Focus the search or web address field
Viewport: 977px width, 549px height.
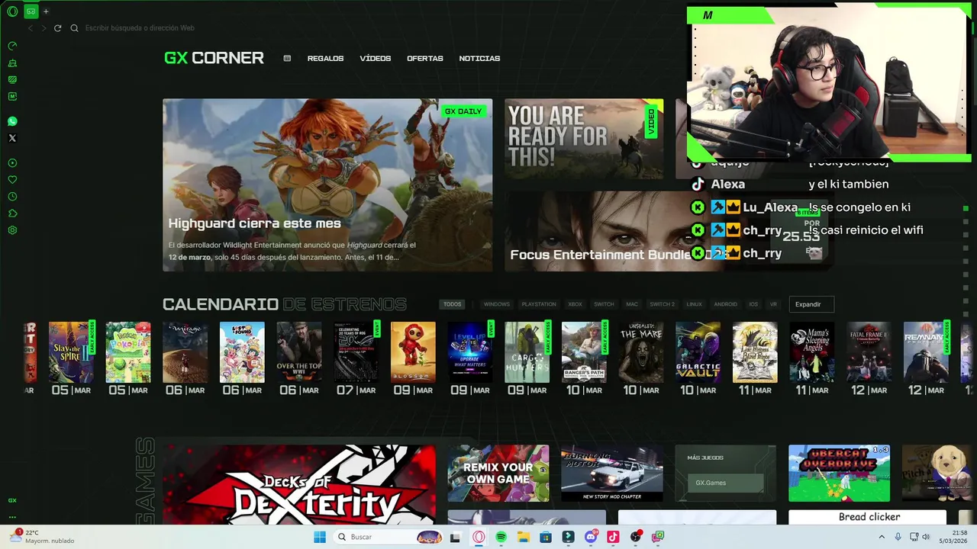[140, 28]
